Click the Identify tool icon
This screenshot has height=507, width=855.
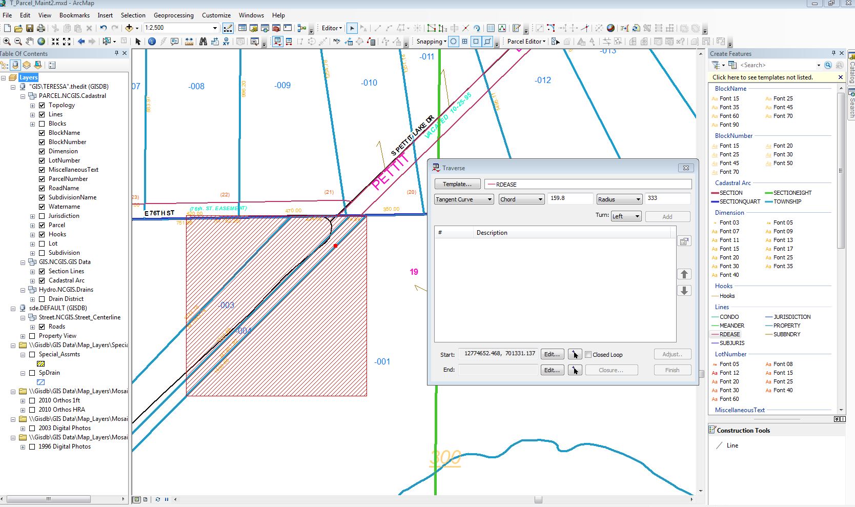tap(152, 42)
